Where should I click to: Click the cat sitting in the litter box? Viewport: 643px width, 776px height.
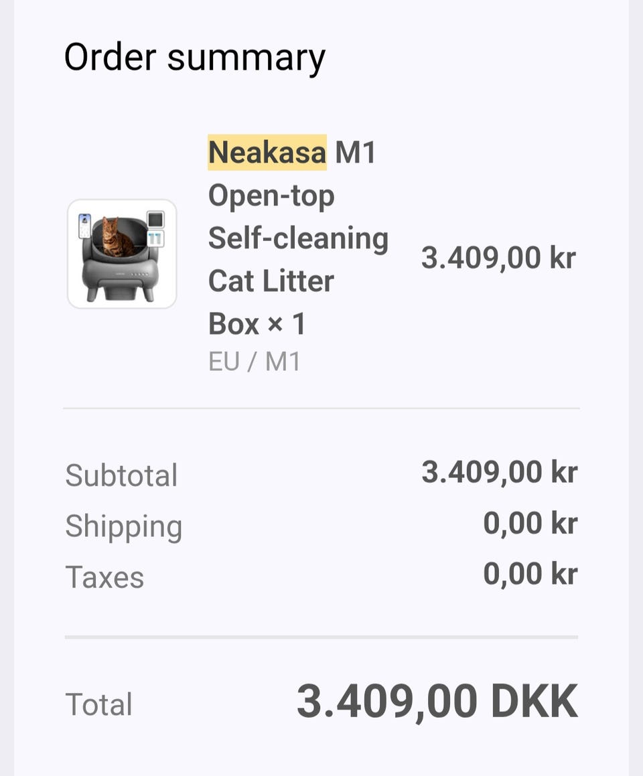point(115,238)
